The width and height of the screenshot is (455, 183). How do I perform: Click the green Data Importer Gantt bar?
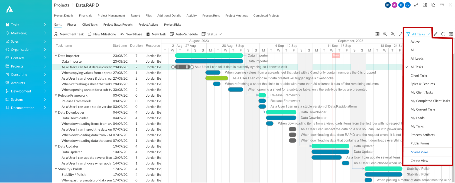click(x=209, y=56)
